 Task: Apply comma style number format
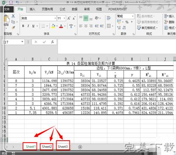coord(131,22)
